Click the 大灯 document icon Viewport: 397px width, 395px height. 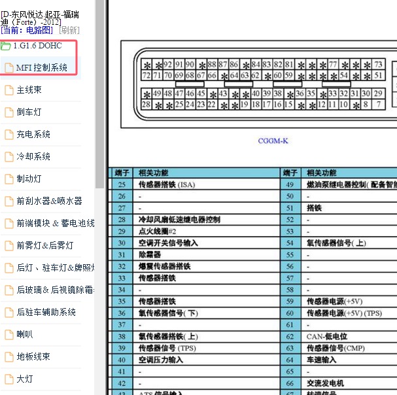(x=9, y=379)
